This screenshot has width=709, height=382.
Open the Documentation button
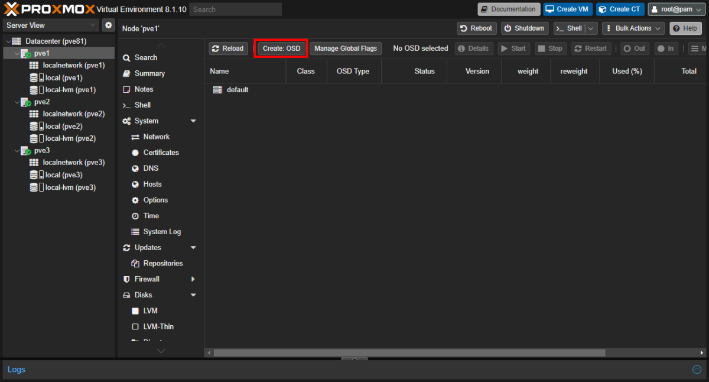[x=509, y=9]
